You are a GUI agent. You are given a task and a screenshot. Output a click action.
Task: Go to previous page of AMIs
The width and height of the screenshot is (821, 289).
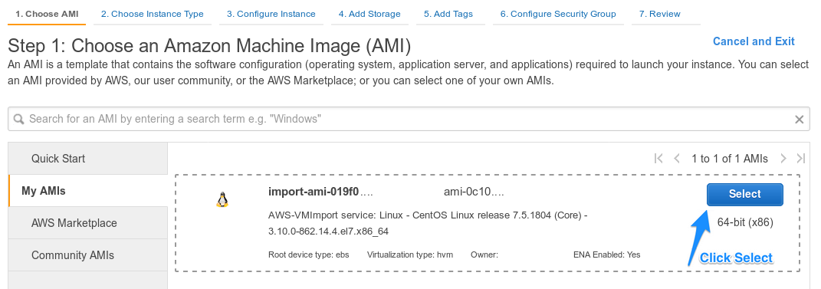(x=676, y=158)
